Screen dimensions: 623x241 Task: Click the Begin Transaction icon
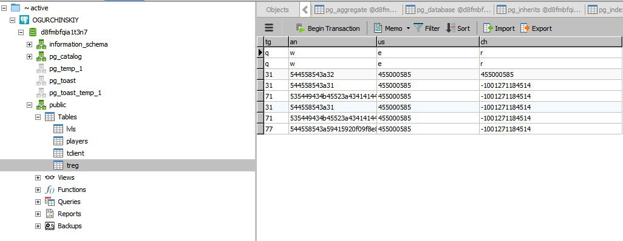coord(301,28)
